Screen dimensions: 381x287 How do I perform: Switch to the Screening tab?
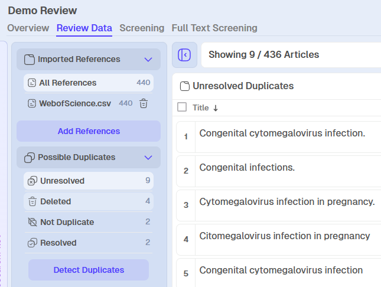142,28
